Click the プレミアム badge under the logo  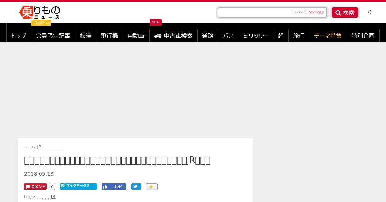(41, 22)
